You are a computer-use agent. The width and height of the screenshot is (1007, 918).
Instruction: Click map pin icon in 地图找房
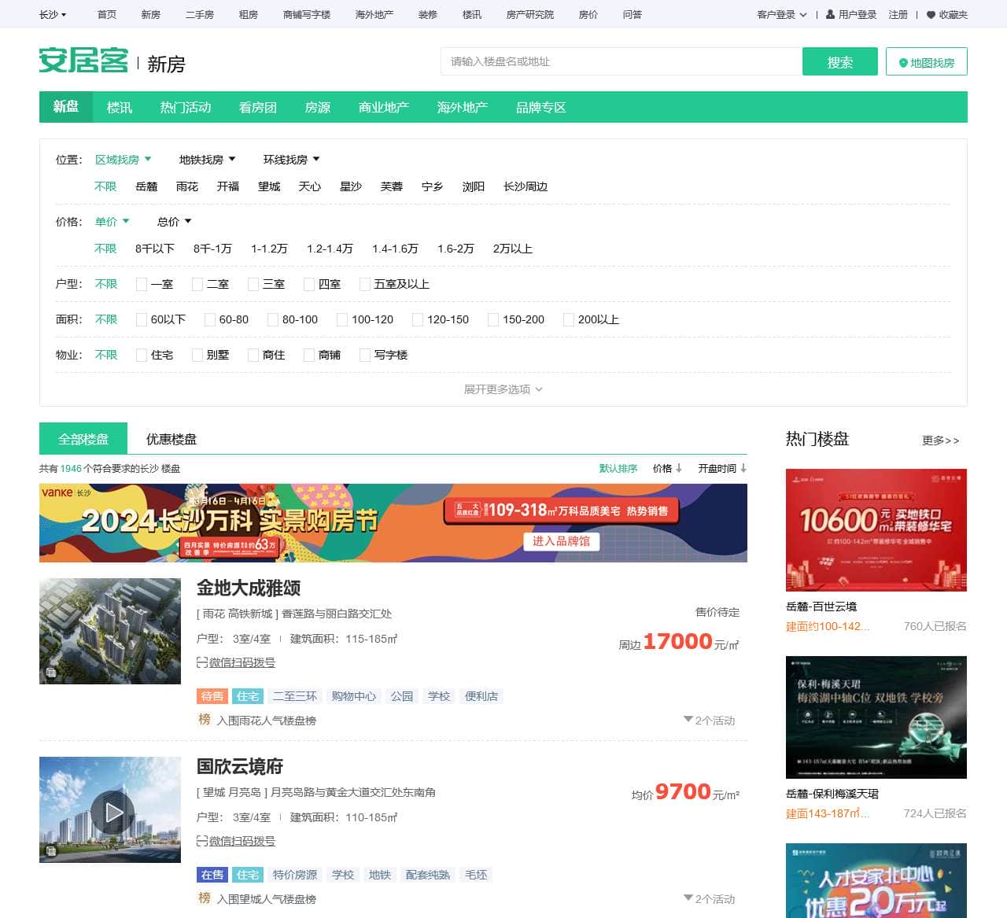(x=903, y=63)
